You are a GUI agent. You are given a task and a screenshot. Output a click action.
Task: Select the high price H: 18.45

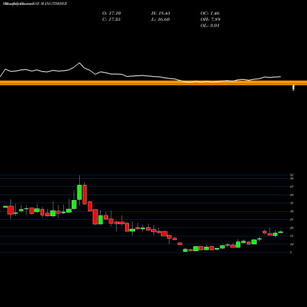click(161, 14)
